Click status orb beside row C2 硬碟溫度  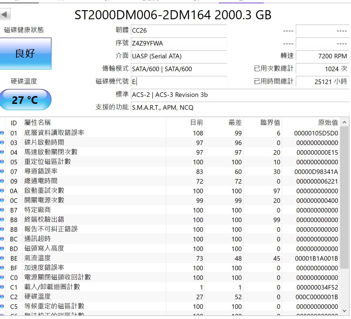pos(2,297)
